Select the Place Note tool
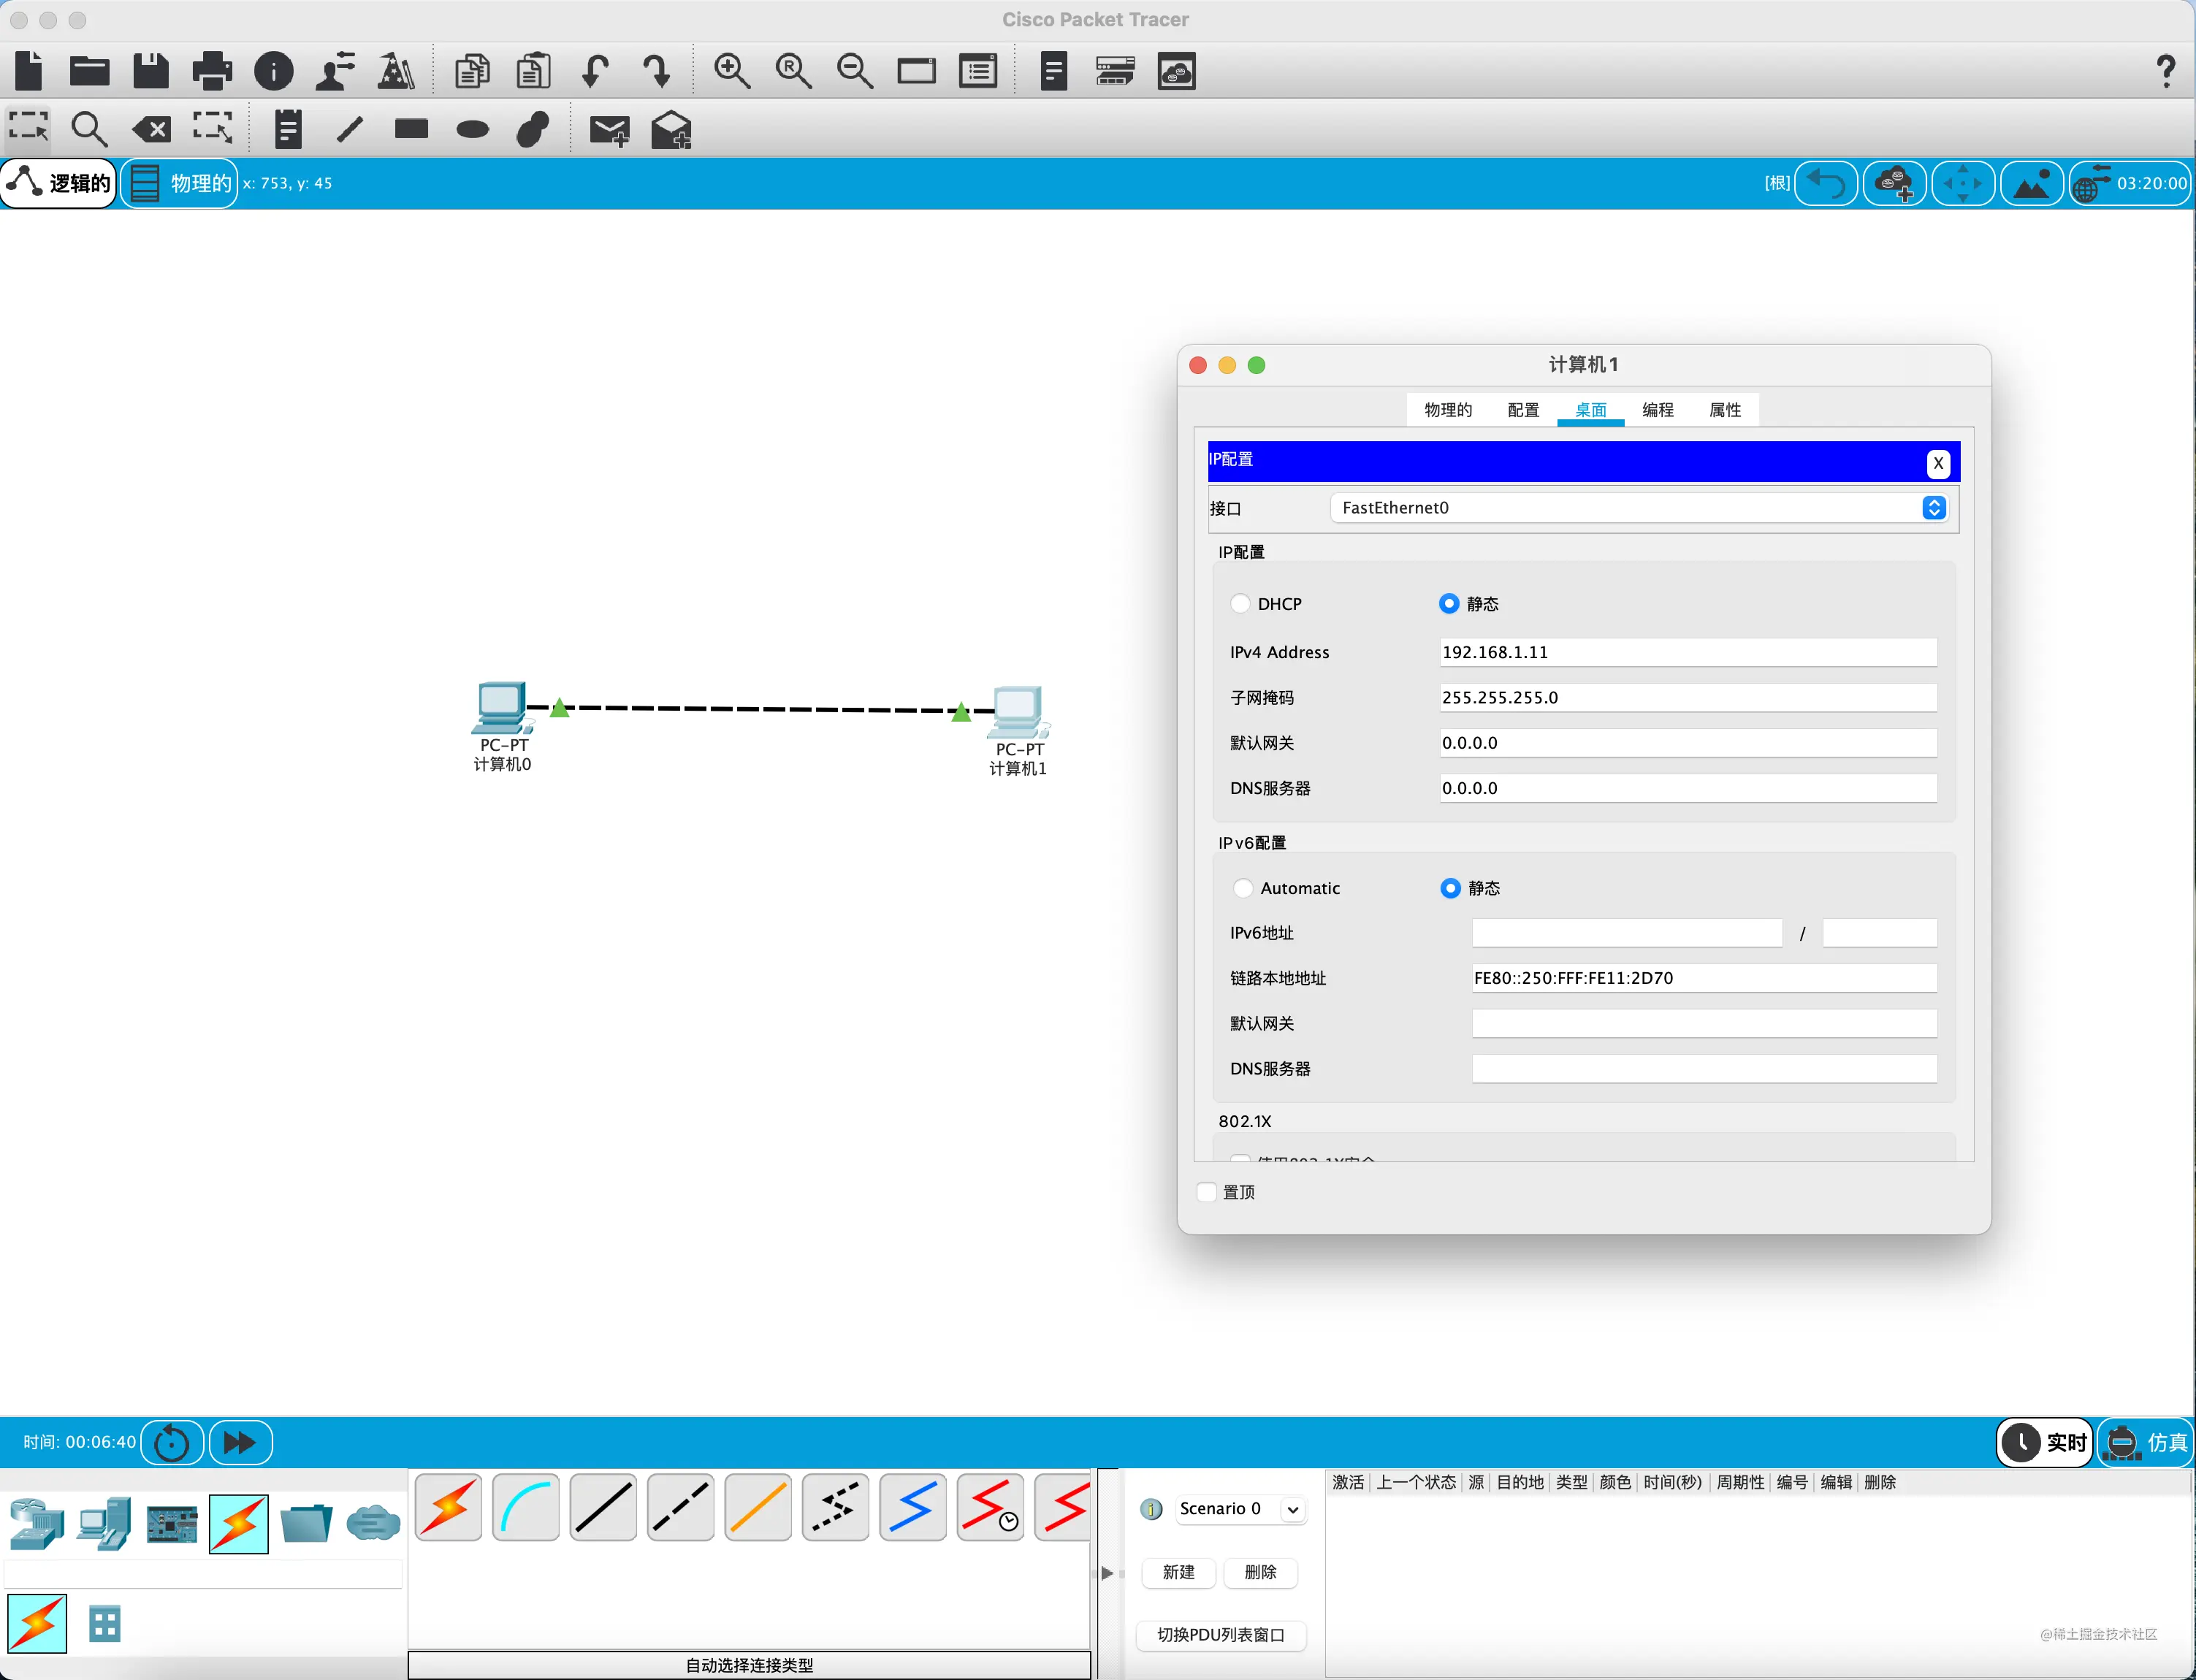 (x=288, y=129)
